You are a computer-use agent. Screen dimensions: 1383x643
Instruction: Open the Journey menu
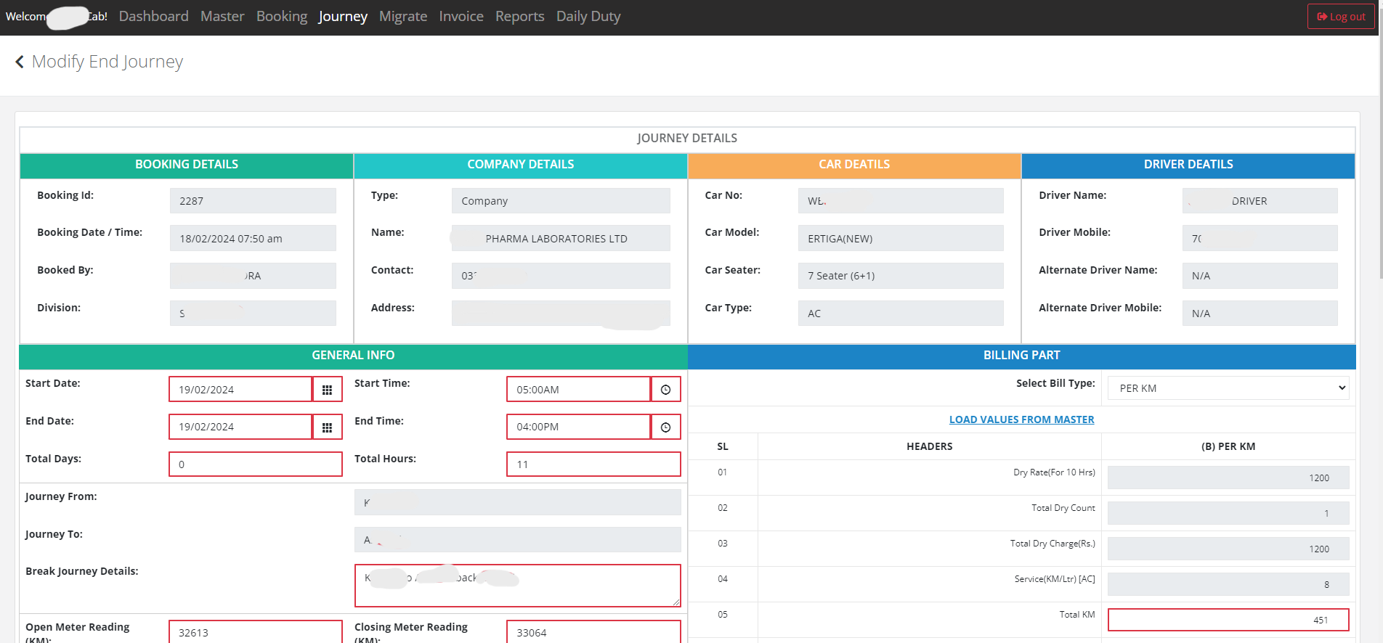(343, 17)
